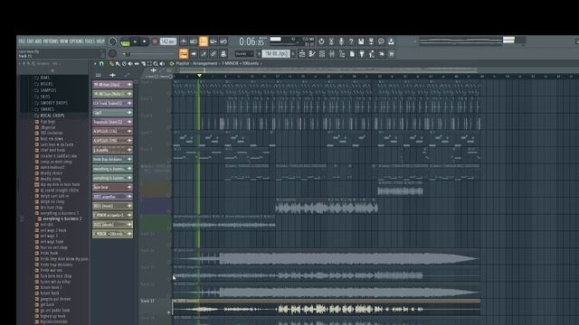Open the audio editor scissors icon
This screenshot has width=579, height=325.
[331, 42]
